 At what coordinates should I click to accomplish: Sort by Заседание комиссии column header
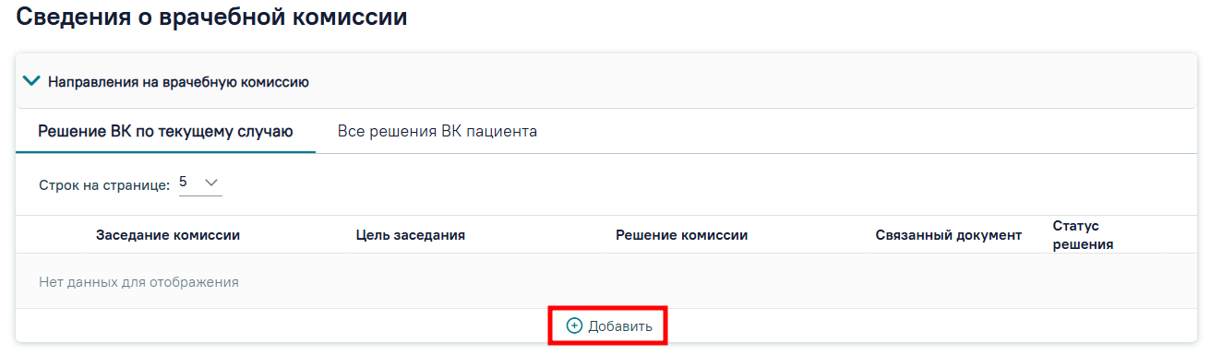pos(168,235)
